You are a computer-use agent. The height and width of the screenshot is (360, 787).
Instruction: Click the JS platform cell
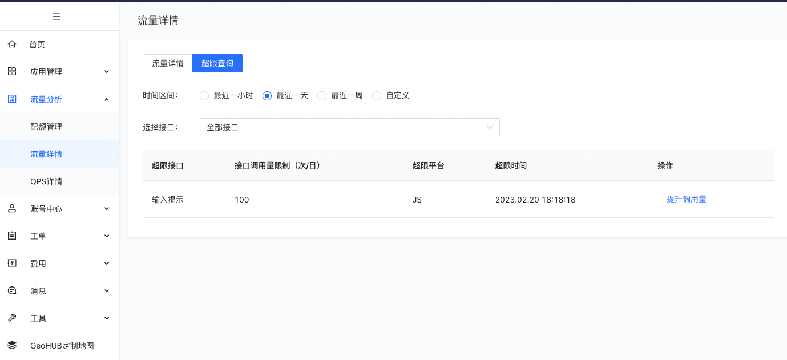pyautogui.click(x=417, y=200)
